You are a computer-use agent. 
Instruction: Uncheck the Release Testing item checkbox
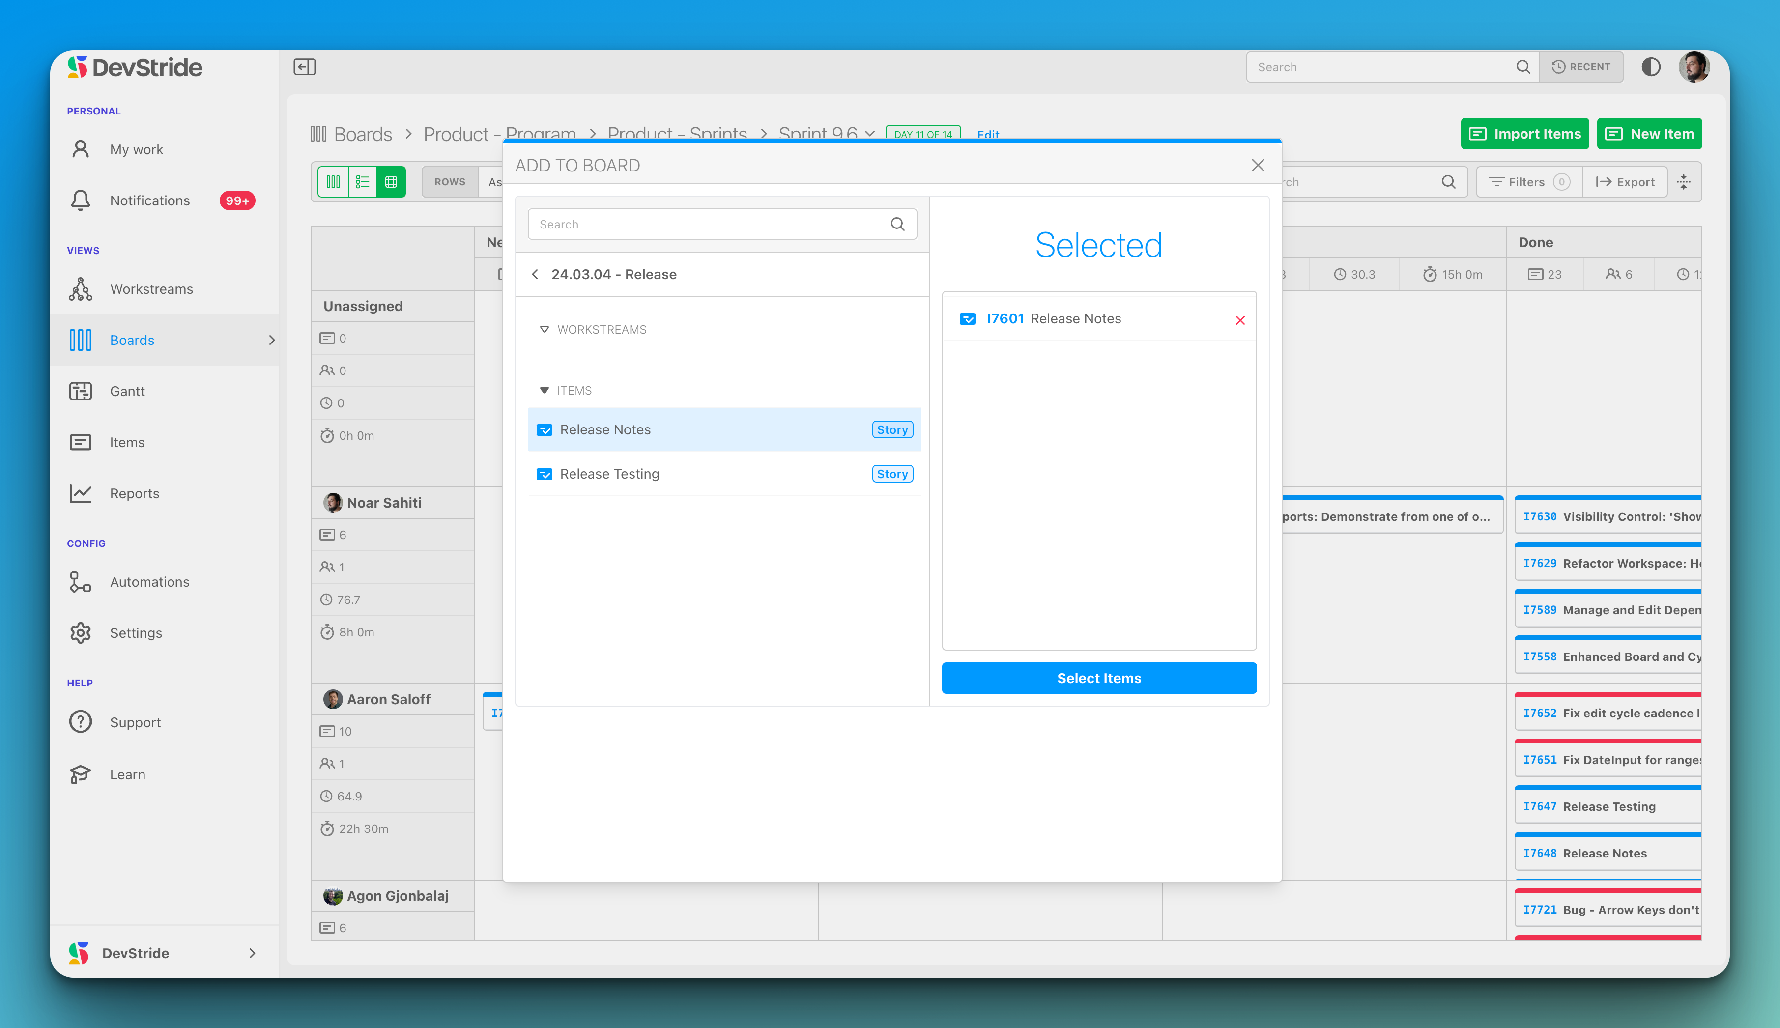click(545, 474)
